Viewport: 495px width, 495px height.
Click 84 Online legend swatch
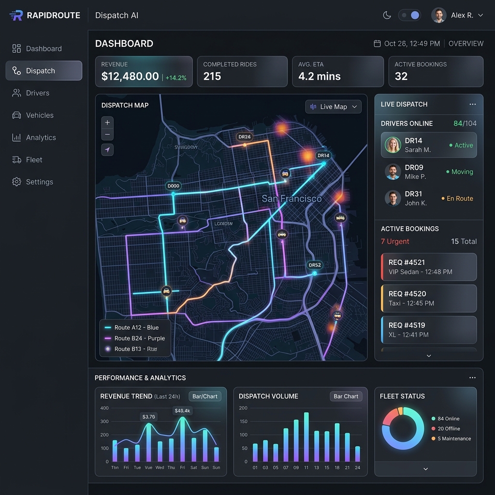[x=434, y=419]
